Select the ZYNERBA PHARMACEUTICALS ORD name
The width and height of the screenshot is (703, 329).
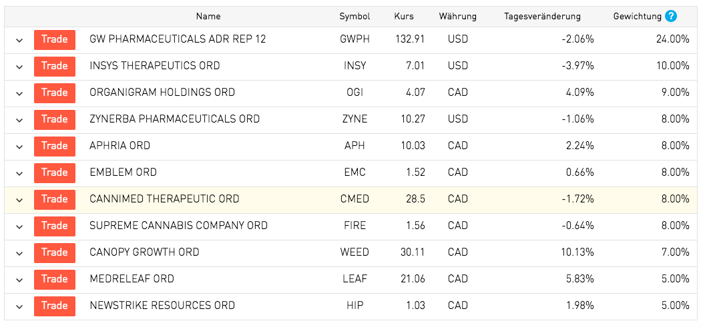pyautogui.click(x=174, y=119)
